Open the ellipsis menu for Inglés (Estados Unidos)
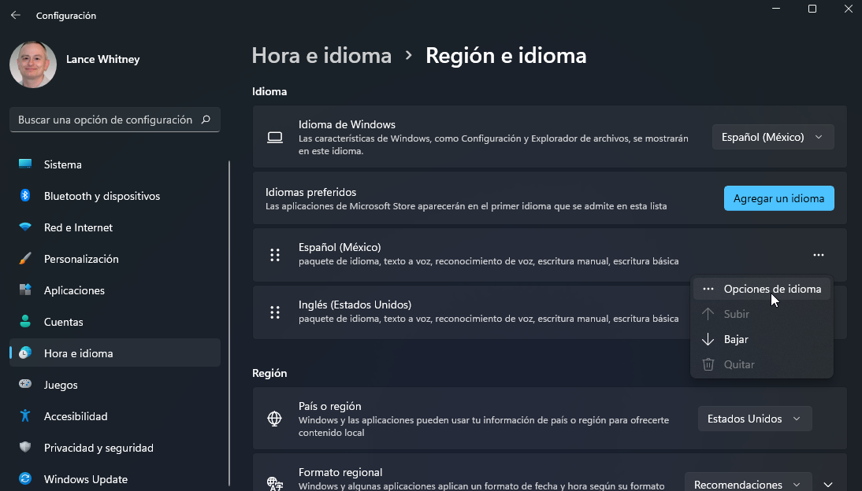The image size is (862, 491). tap(818, 312)
